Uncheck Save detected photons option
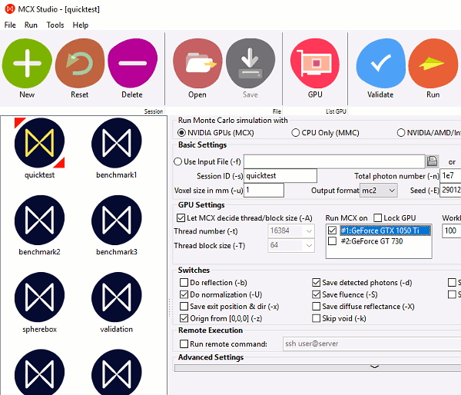Screen dimensions: 461x395 317,283
